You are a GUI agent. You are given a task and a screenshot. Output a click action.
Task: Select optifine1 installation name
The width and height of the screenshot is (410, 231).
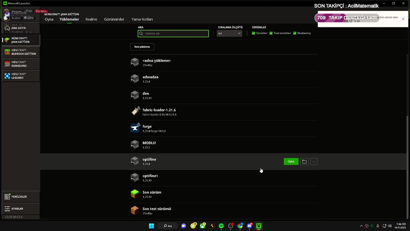(x=150, y=176)
